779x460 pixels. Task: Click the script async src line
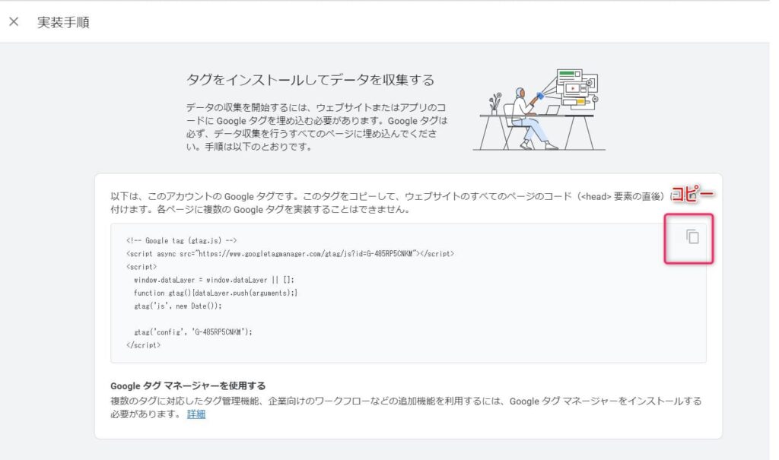coord(290,254)
